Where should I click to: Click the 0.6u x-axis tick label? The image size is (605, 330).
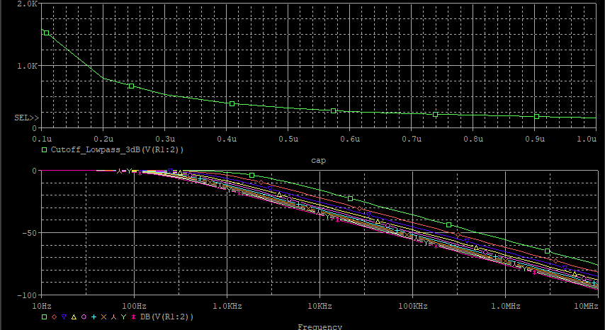(351, 139)
